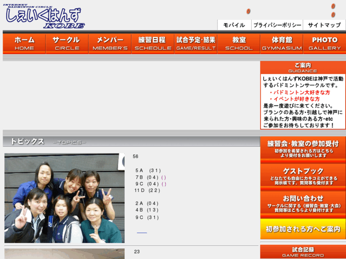Open 初参加される方へご案内 yellow banner
Viewport: 346px width, 259px height.
(303, 229)
